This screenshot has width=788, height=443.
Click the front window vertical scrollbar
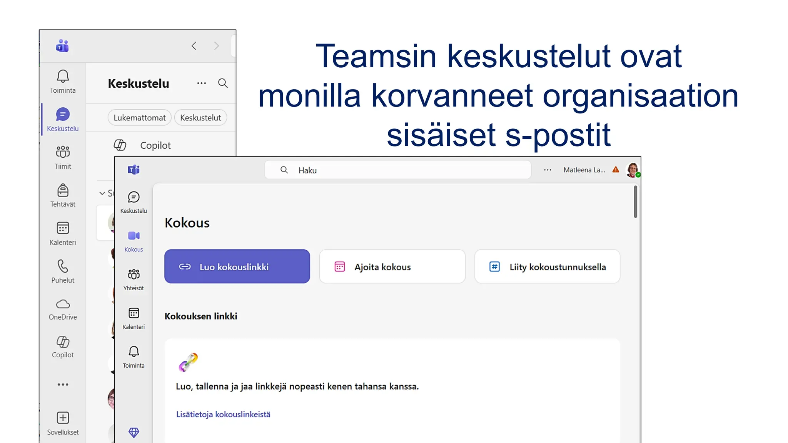635,202
